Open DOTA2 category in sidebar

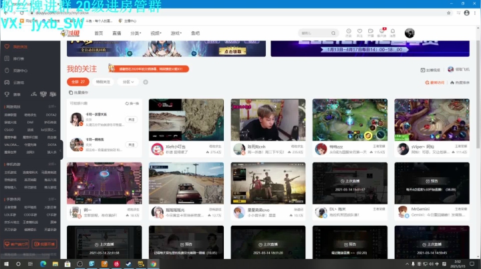tap(51, 115)
